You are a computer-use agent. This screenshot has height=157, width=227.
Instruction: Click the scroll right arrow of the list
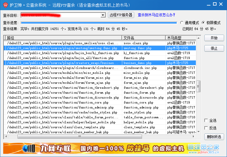coord(194,136)
